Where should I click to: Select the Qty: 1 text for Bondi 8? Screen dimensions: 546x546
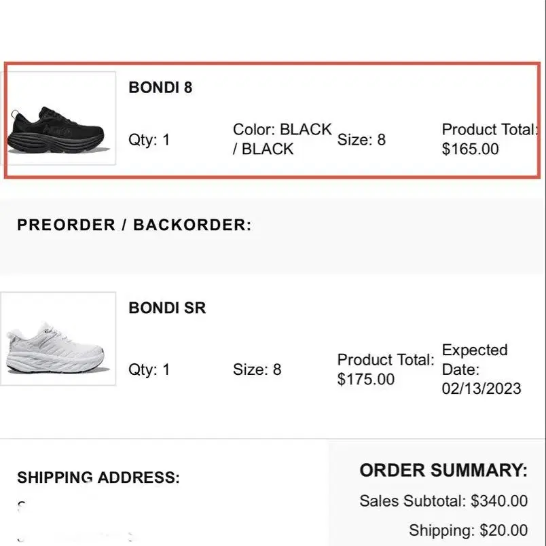point(149,140)
